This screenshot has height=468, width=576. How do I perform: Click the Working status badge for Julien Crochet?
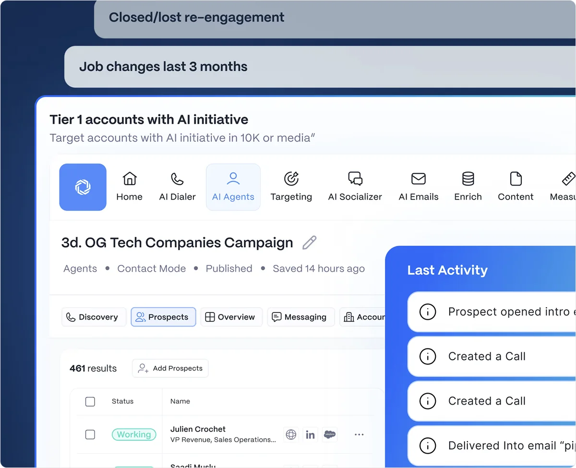click(134, 434)
